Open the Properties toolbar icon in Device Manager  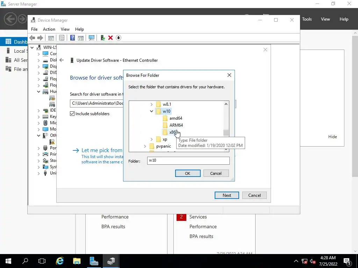(x=62, y=38)
